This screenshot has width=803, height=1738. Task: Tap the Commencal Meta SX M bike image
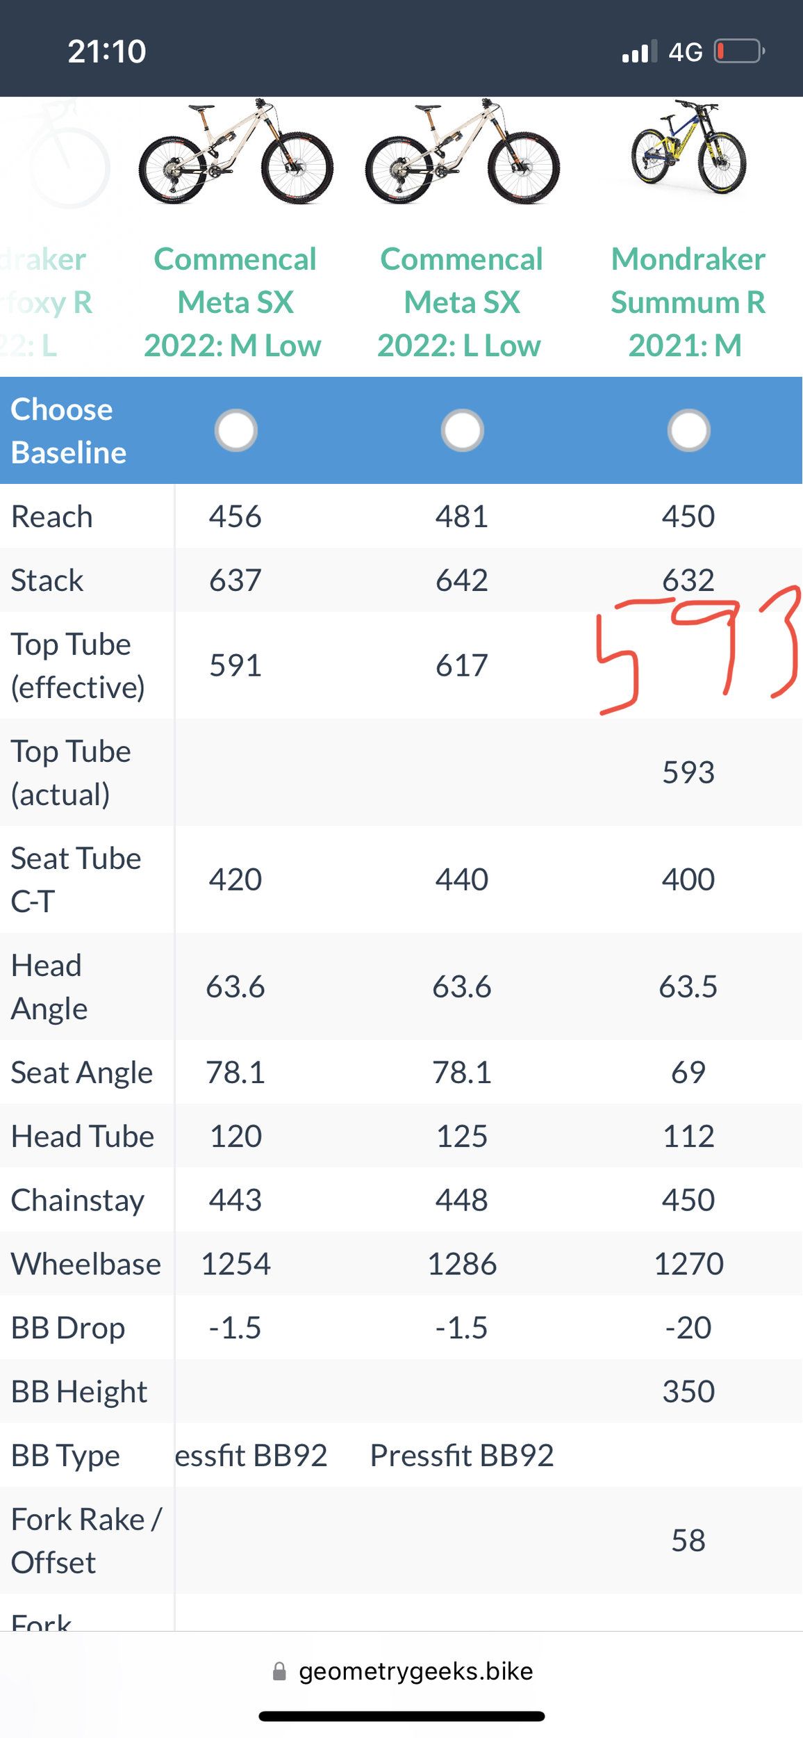click(235, 152)
